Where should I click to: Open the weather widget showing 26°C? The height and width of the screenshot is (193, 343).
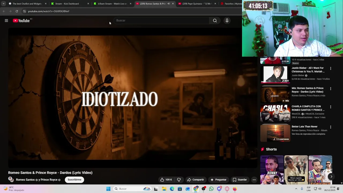pyautogui.click(x=13, y=189)
